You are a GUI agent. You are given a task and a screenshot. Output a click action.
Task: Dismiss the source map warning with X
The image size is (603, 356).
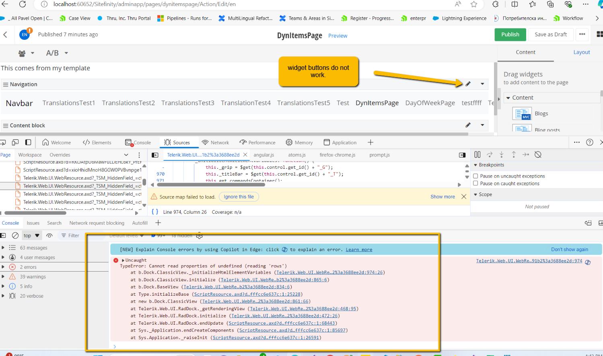[464, 196]
